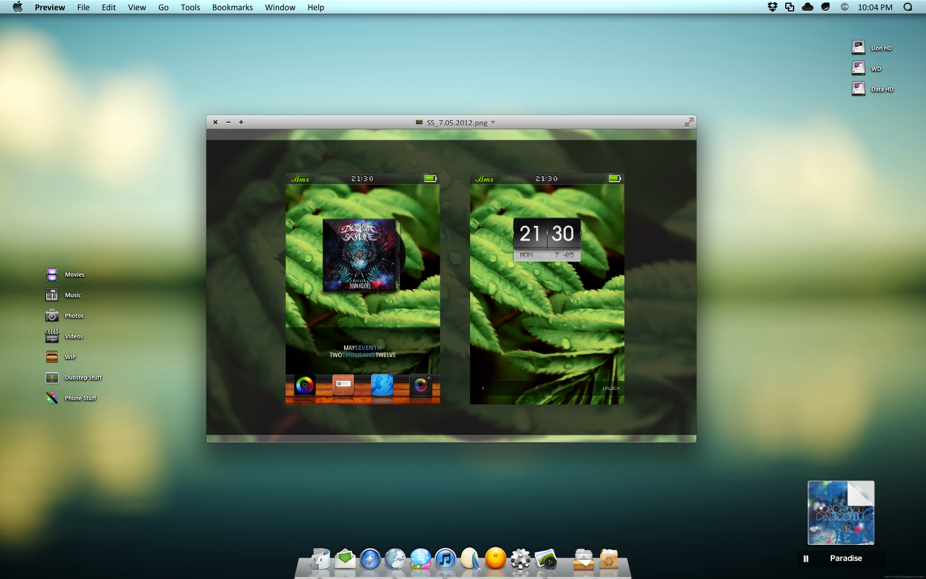
Task: Open Finder from the dock
Action: (x=320, y=559)
